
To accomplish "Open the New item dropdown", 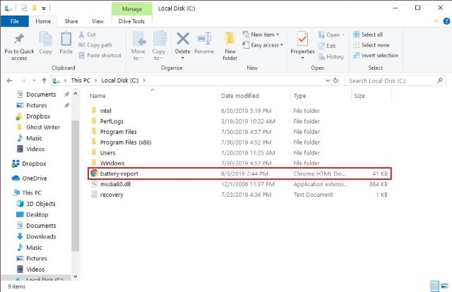I will tap(261, 35).
